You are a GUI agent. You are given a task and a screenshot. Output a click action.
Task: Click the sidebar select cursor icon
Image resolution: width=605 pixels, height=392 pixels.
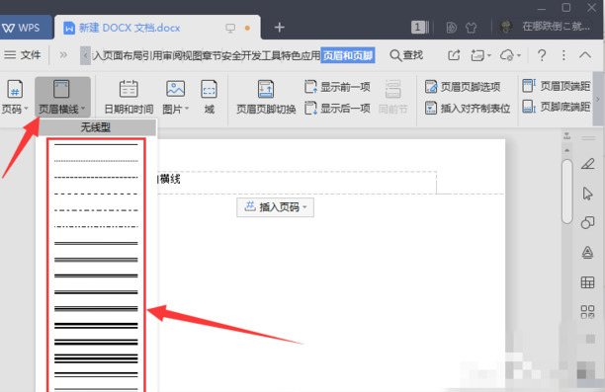click(587, 194)
